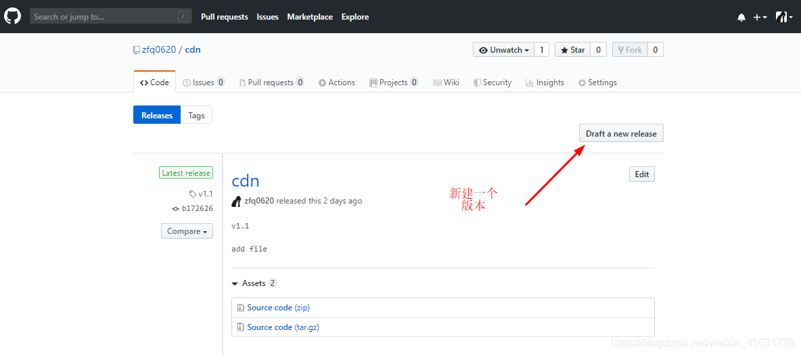
Task: Click the zip file icon
Action: (241, 308)
